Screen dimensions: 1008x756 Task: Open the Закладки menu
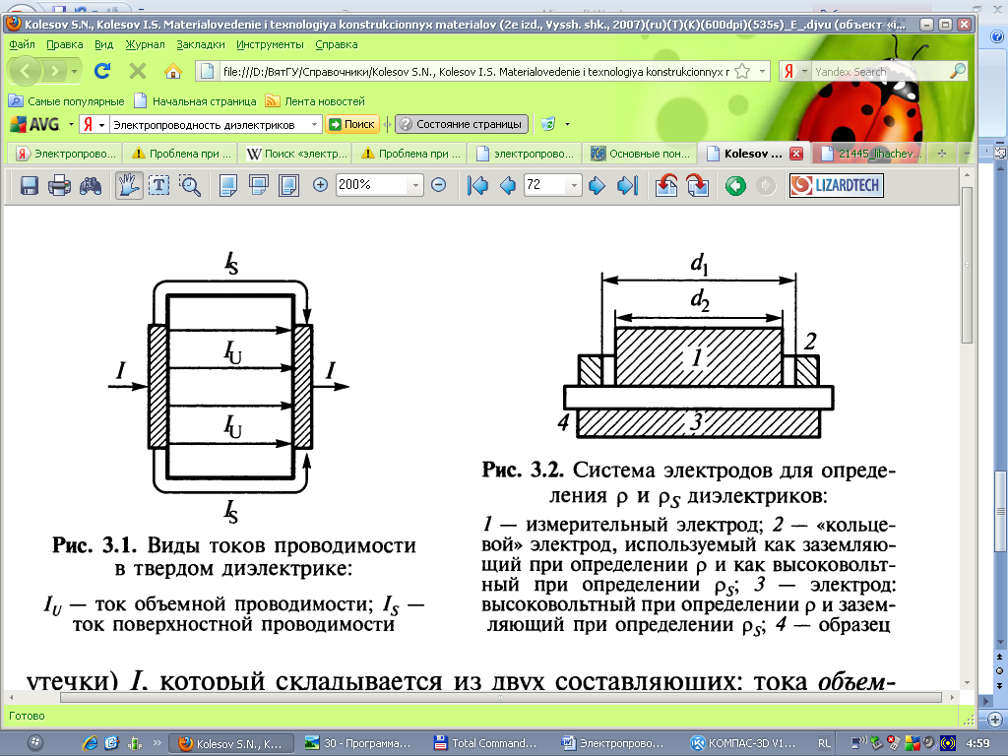[201, 44]
